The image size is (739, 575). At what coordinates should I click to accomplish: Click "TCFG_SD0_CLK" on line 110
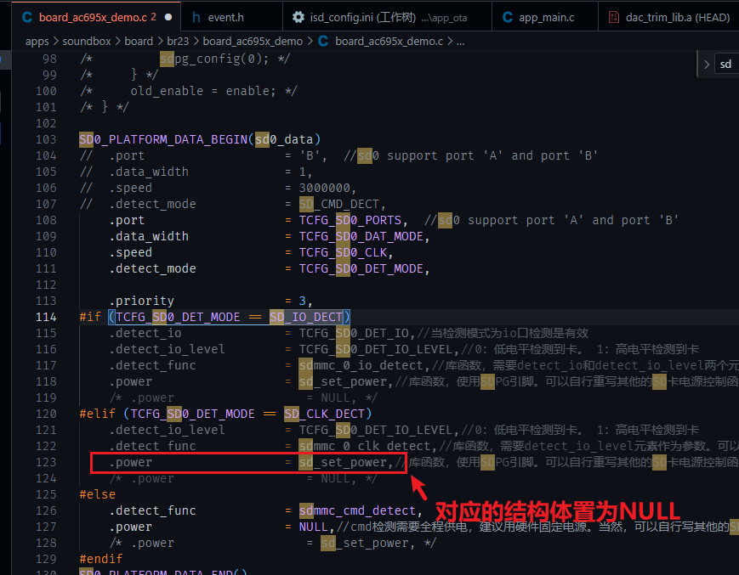tap(343, 253)
